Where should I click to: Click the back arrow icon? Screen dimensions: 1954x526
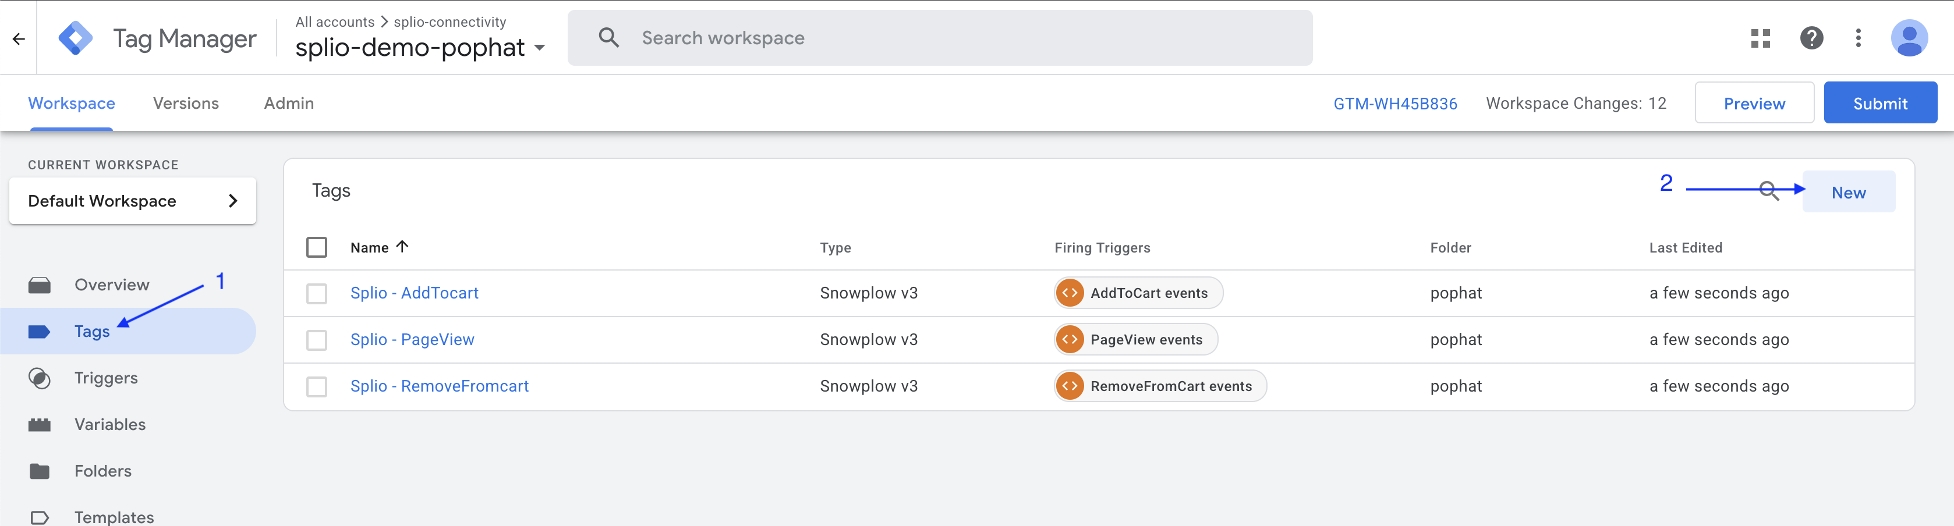point(19,38)
